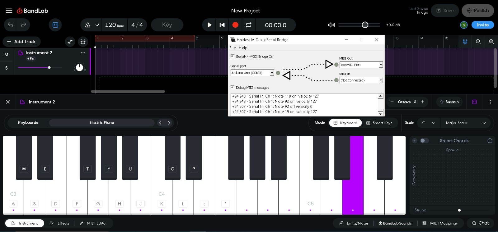
Task: Undo the last action
Action: [11, 25]
